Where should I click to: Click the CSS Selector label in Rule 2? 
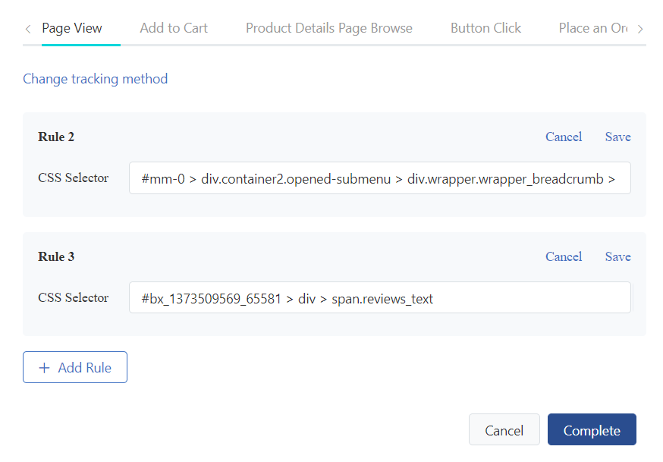click(74, 178)
